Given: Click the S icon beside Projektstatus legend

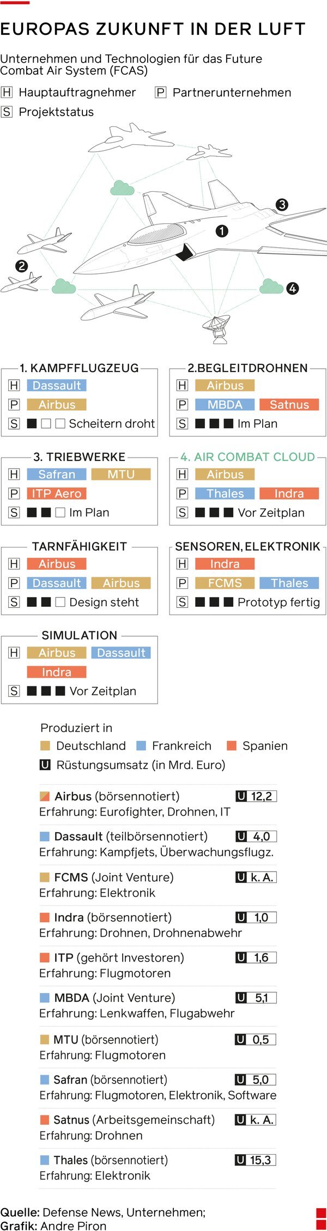Looking at the screenshot, I should 7,112.
